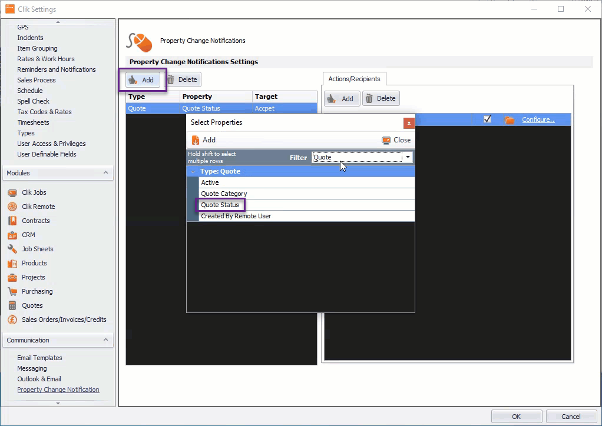Viewport: 602px width, 426px height.
Task: Open the Filter dropdown in Select Properties
Action: click(408, 157)
